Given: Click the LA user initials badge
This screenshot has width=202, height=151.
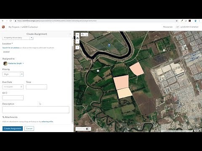Looking at the screenshot, I should pyautogui.click(x=178, y=27).
